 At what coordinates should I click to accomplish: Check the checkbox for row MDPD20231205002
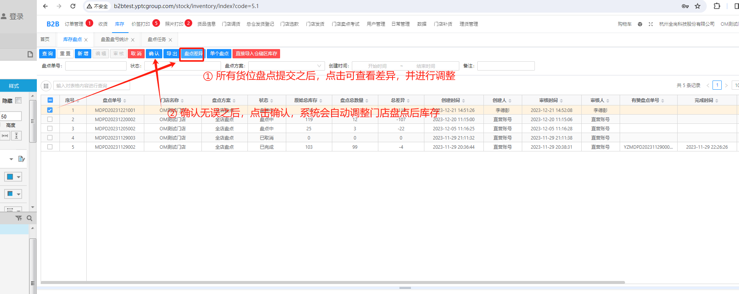50,128
